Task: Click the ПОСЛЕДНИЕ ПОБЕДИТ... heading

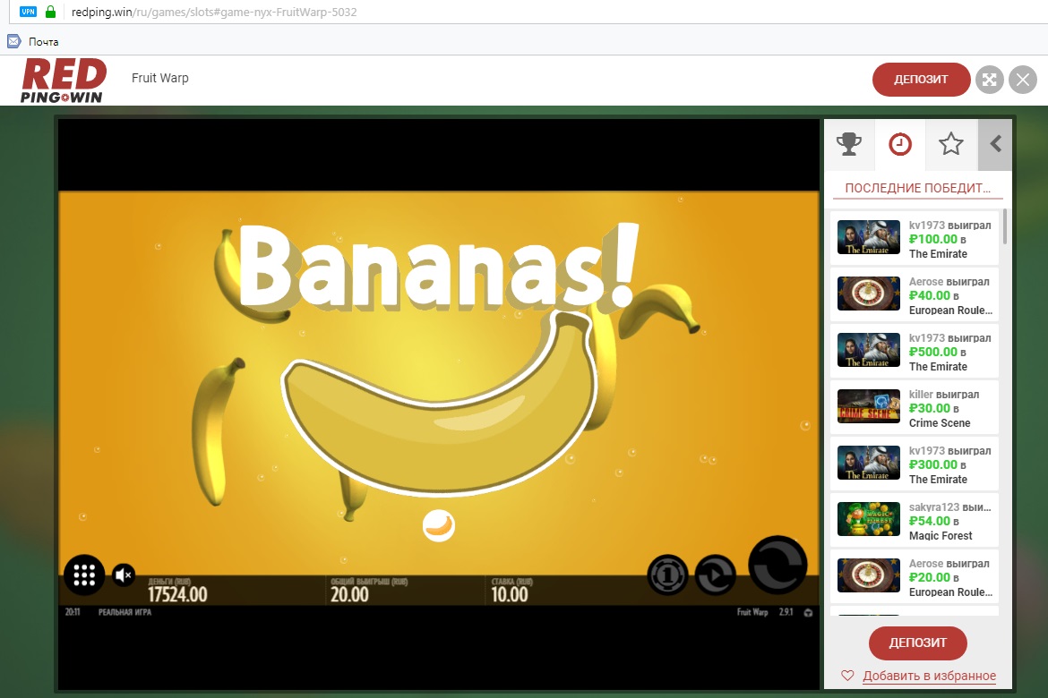Action: coord(917,188)
